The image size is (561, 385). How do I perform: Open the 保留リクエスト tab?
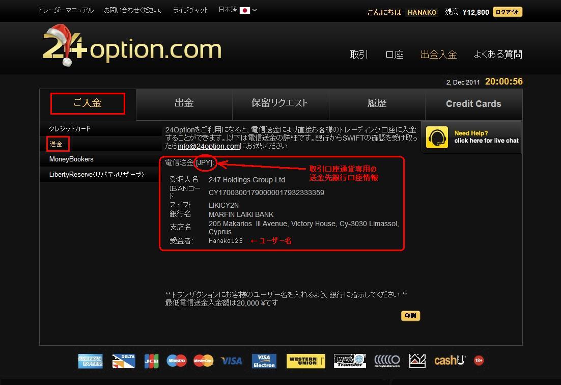pos(280,104)
